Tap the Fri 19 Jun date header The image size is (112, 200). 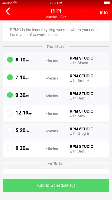coord(56,164)
